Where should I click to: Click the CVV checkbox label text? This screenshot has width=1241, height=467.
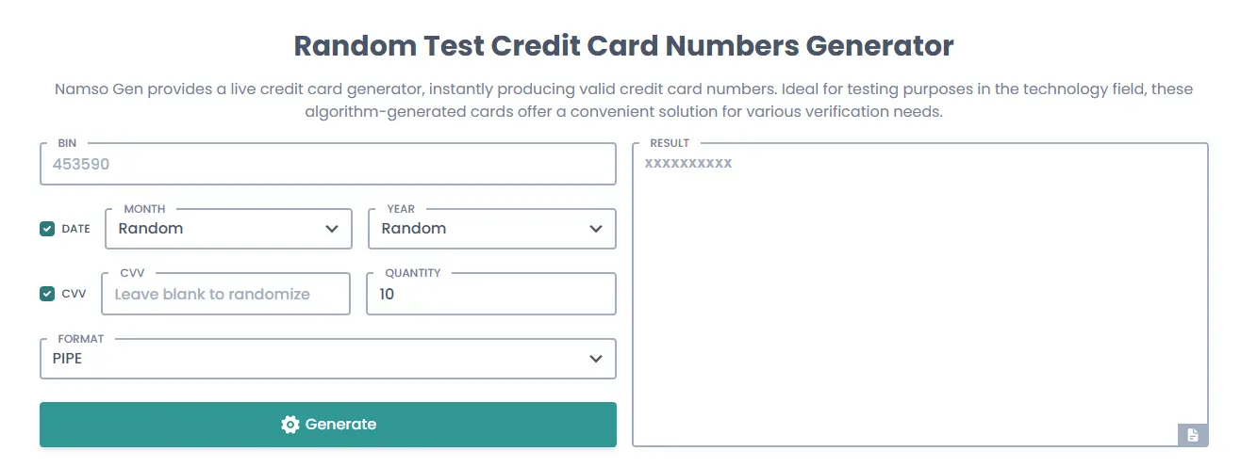74,294
